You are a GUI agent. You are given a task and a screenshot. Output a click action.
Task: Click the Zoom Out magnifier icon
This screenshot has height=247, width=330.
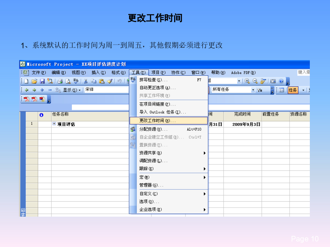click(255, 81)
